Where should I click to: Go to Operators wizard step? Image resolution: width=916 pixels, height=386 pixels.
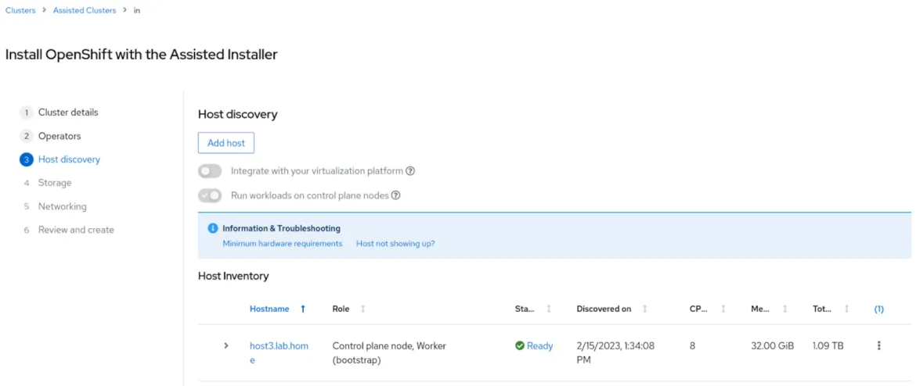click(60, 136)
